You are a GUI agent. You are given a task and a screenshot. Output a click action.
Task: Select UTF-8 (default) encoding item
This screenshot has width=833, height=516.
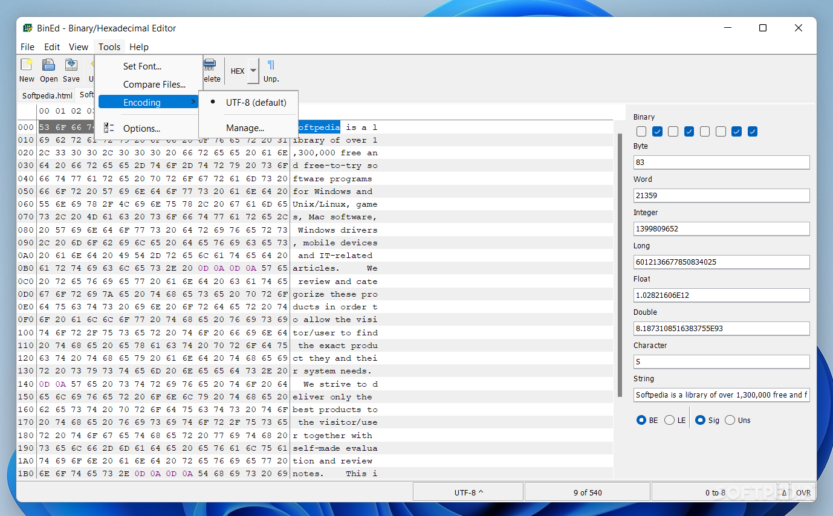pyautogui.click(x=248, y=102)
